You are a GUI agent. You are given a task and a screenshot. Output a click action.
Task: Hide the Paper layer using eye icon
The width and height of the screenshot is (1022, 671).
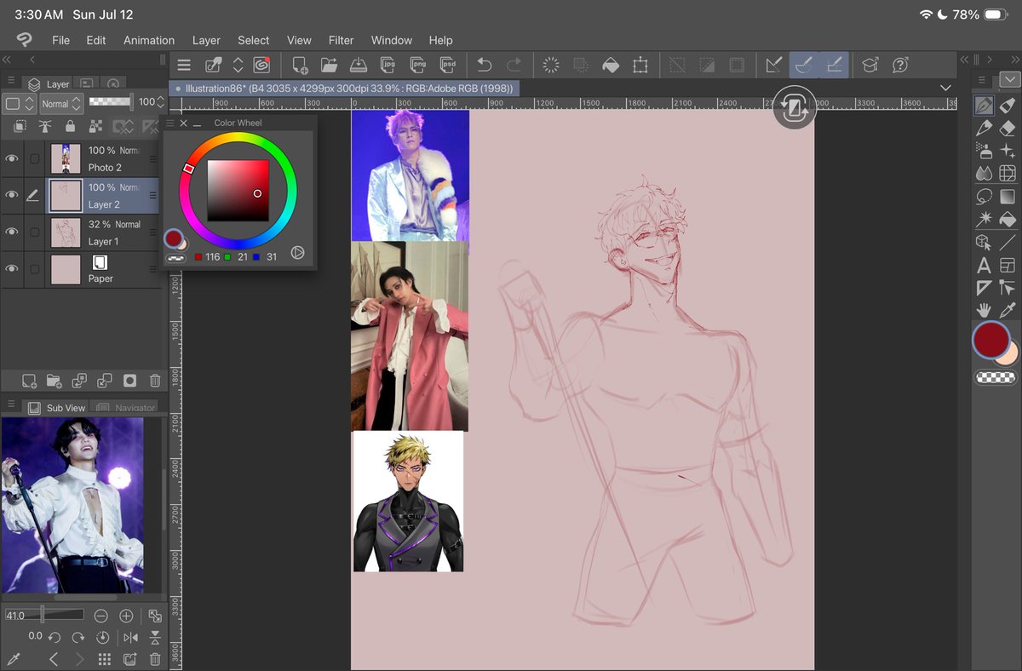tap(12, 269)
